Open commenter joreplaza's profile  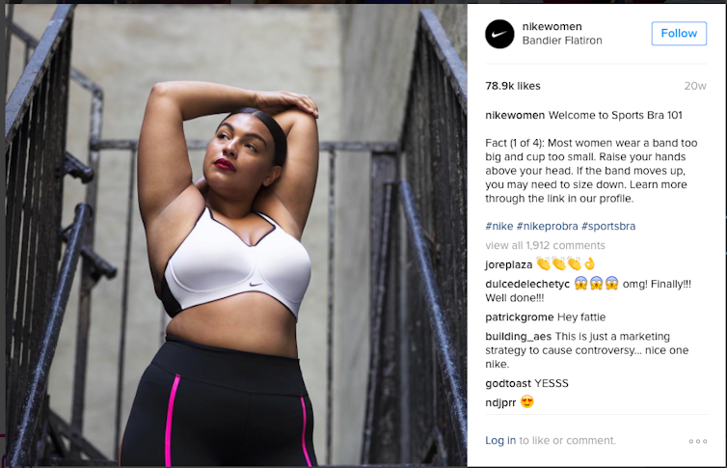(x=509, y=264)
